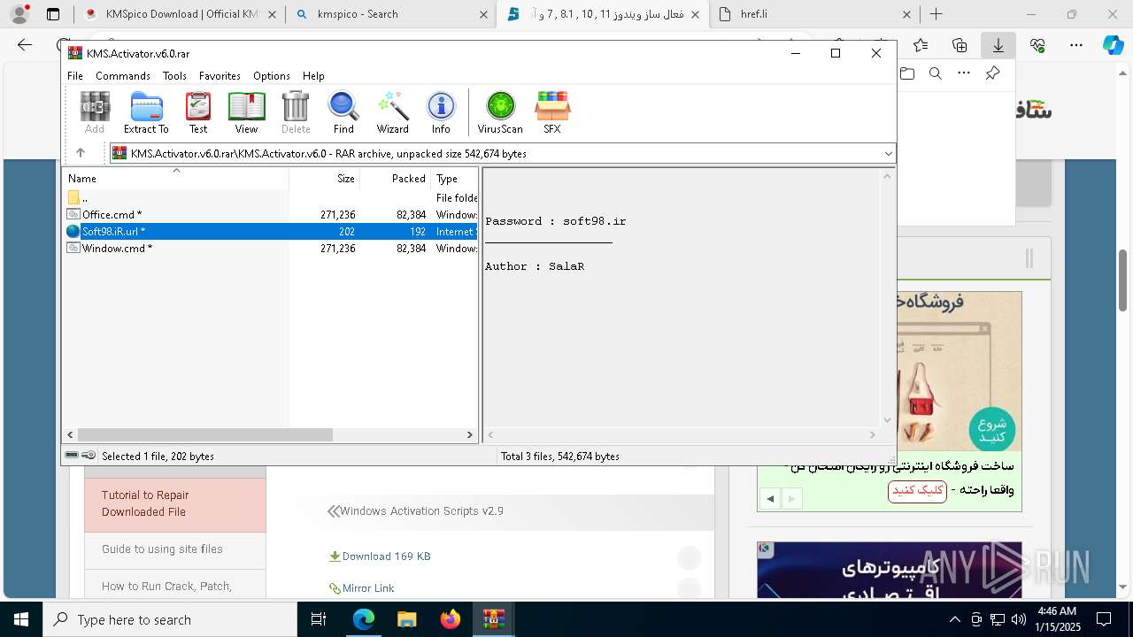Run the Test archive tool

(198, 112)
